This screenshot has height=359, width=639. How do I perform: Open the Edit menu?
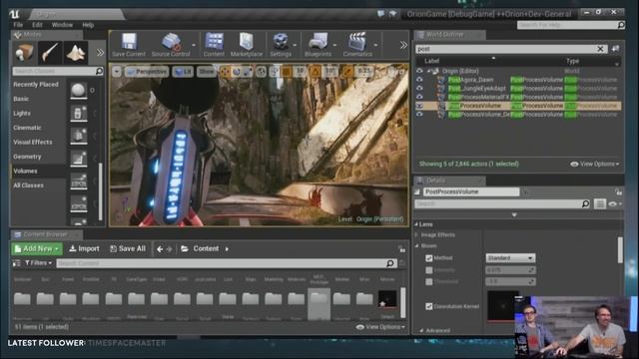[37, 25]
